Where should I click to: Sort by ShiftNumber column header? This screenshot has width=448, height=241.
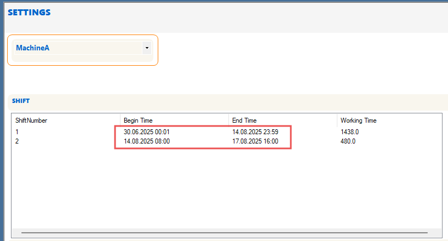coord(31,120)
